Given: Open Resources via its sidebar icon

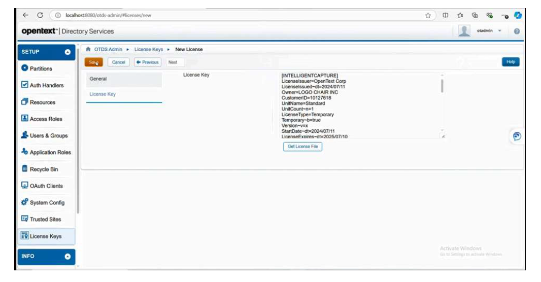Looking at the screenshot, I should [24, 102].
